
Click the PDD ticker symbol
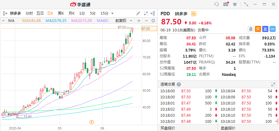(165, 14)
